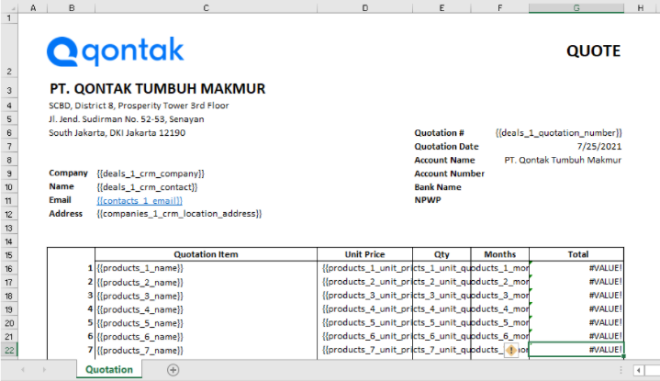Select row 22 header

9,351
